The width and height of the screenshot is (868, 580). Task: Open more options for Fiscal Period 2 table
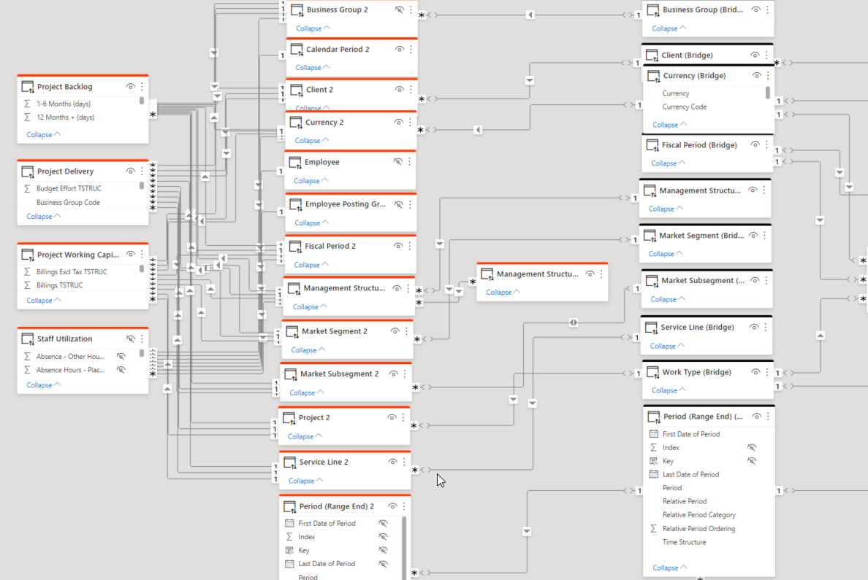click(x=410, y=246)
